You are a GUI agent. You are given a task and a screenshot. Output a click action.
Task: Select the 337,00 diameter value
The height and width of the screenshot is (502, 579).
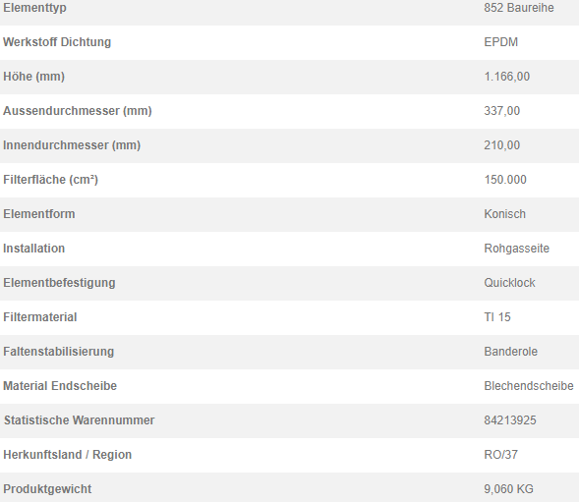pos(501,111)
